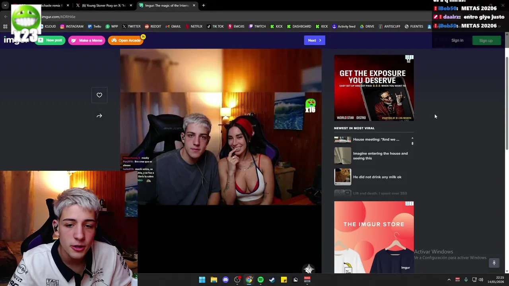Open the TIK TOK bookmark
Image resolution: width=509 pixels, height=286 pixels.
tap(215, 27)
